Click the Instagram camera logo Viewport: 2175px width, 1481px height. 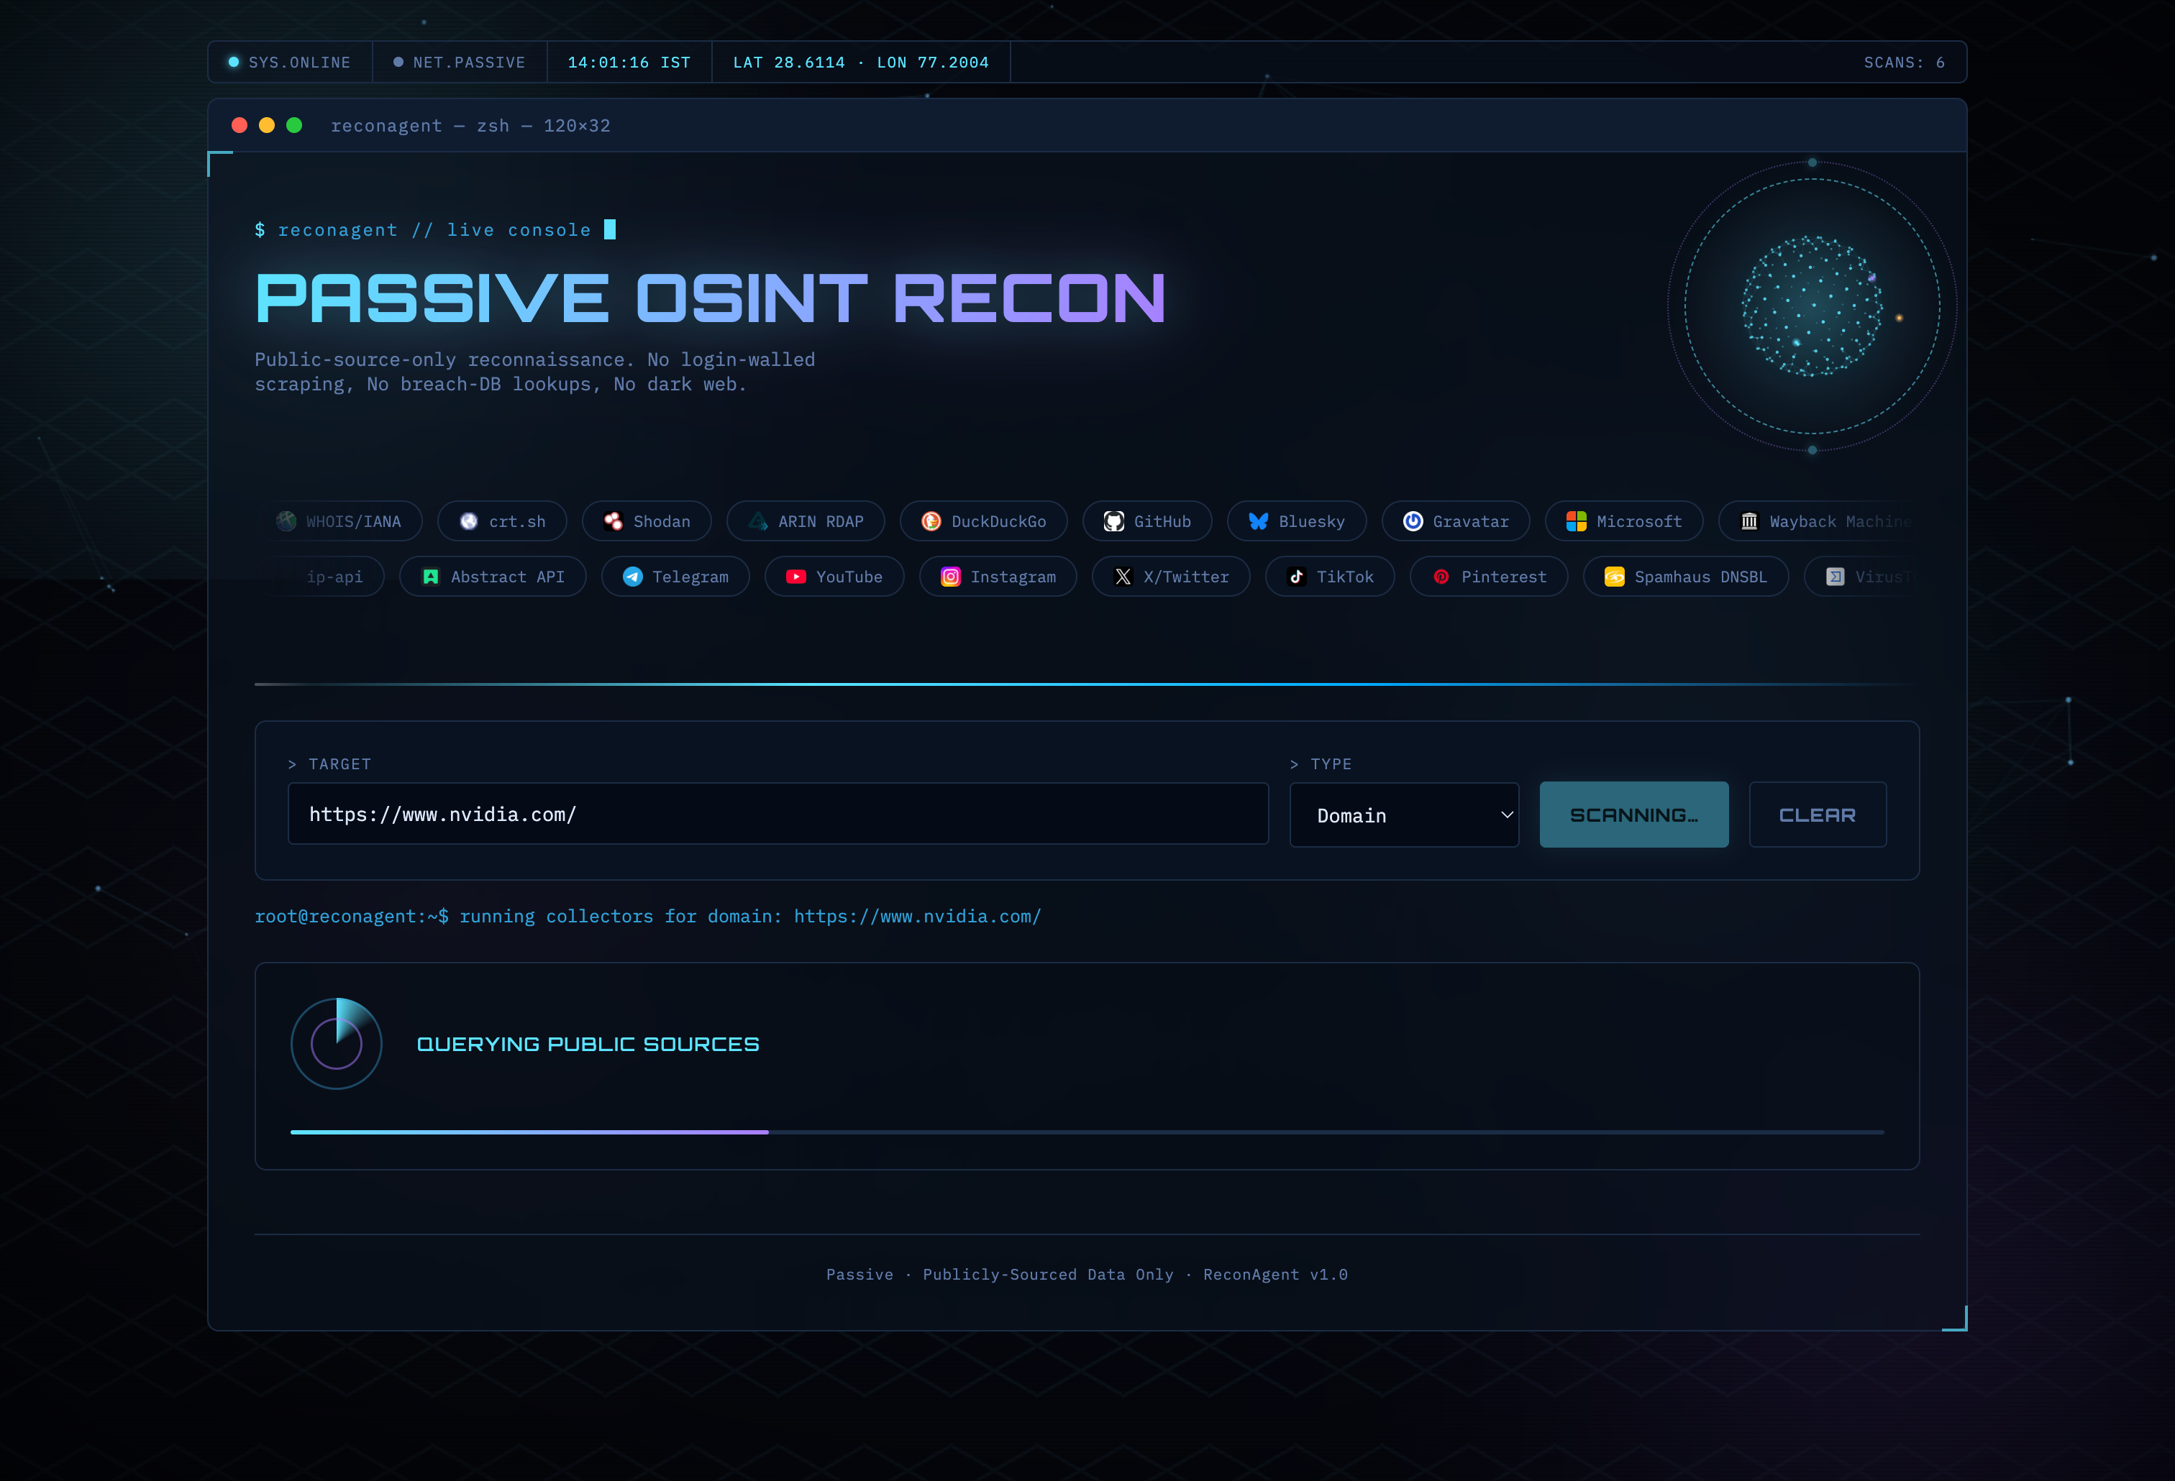951,577
